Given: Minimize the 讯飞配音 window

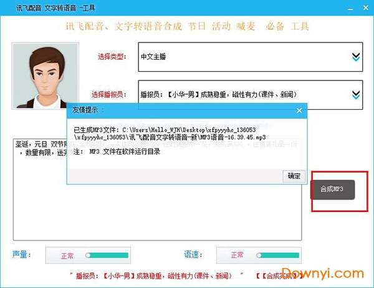Looking at the screenshot, I should coord(350,8).
